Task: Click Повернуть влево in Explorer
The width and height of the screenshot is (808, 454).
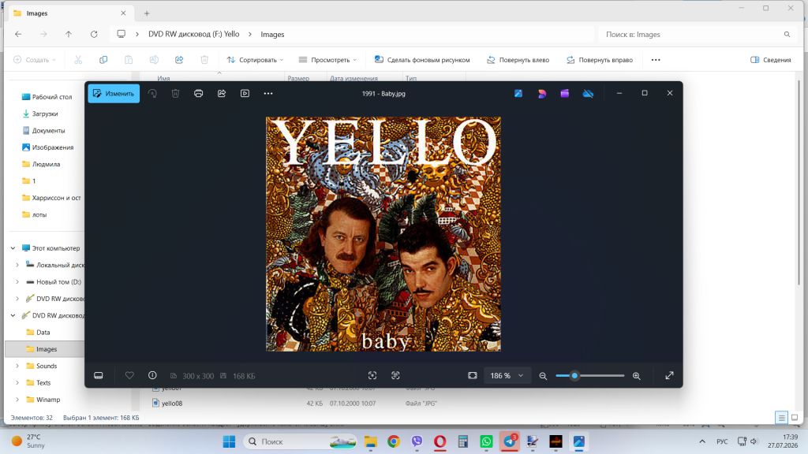Action: [518, 60]
